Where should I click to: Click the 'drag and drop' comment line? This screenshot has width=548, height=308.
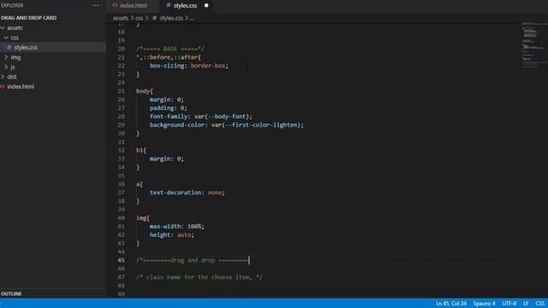(x=193, y=260)
